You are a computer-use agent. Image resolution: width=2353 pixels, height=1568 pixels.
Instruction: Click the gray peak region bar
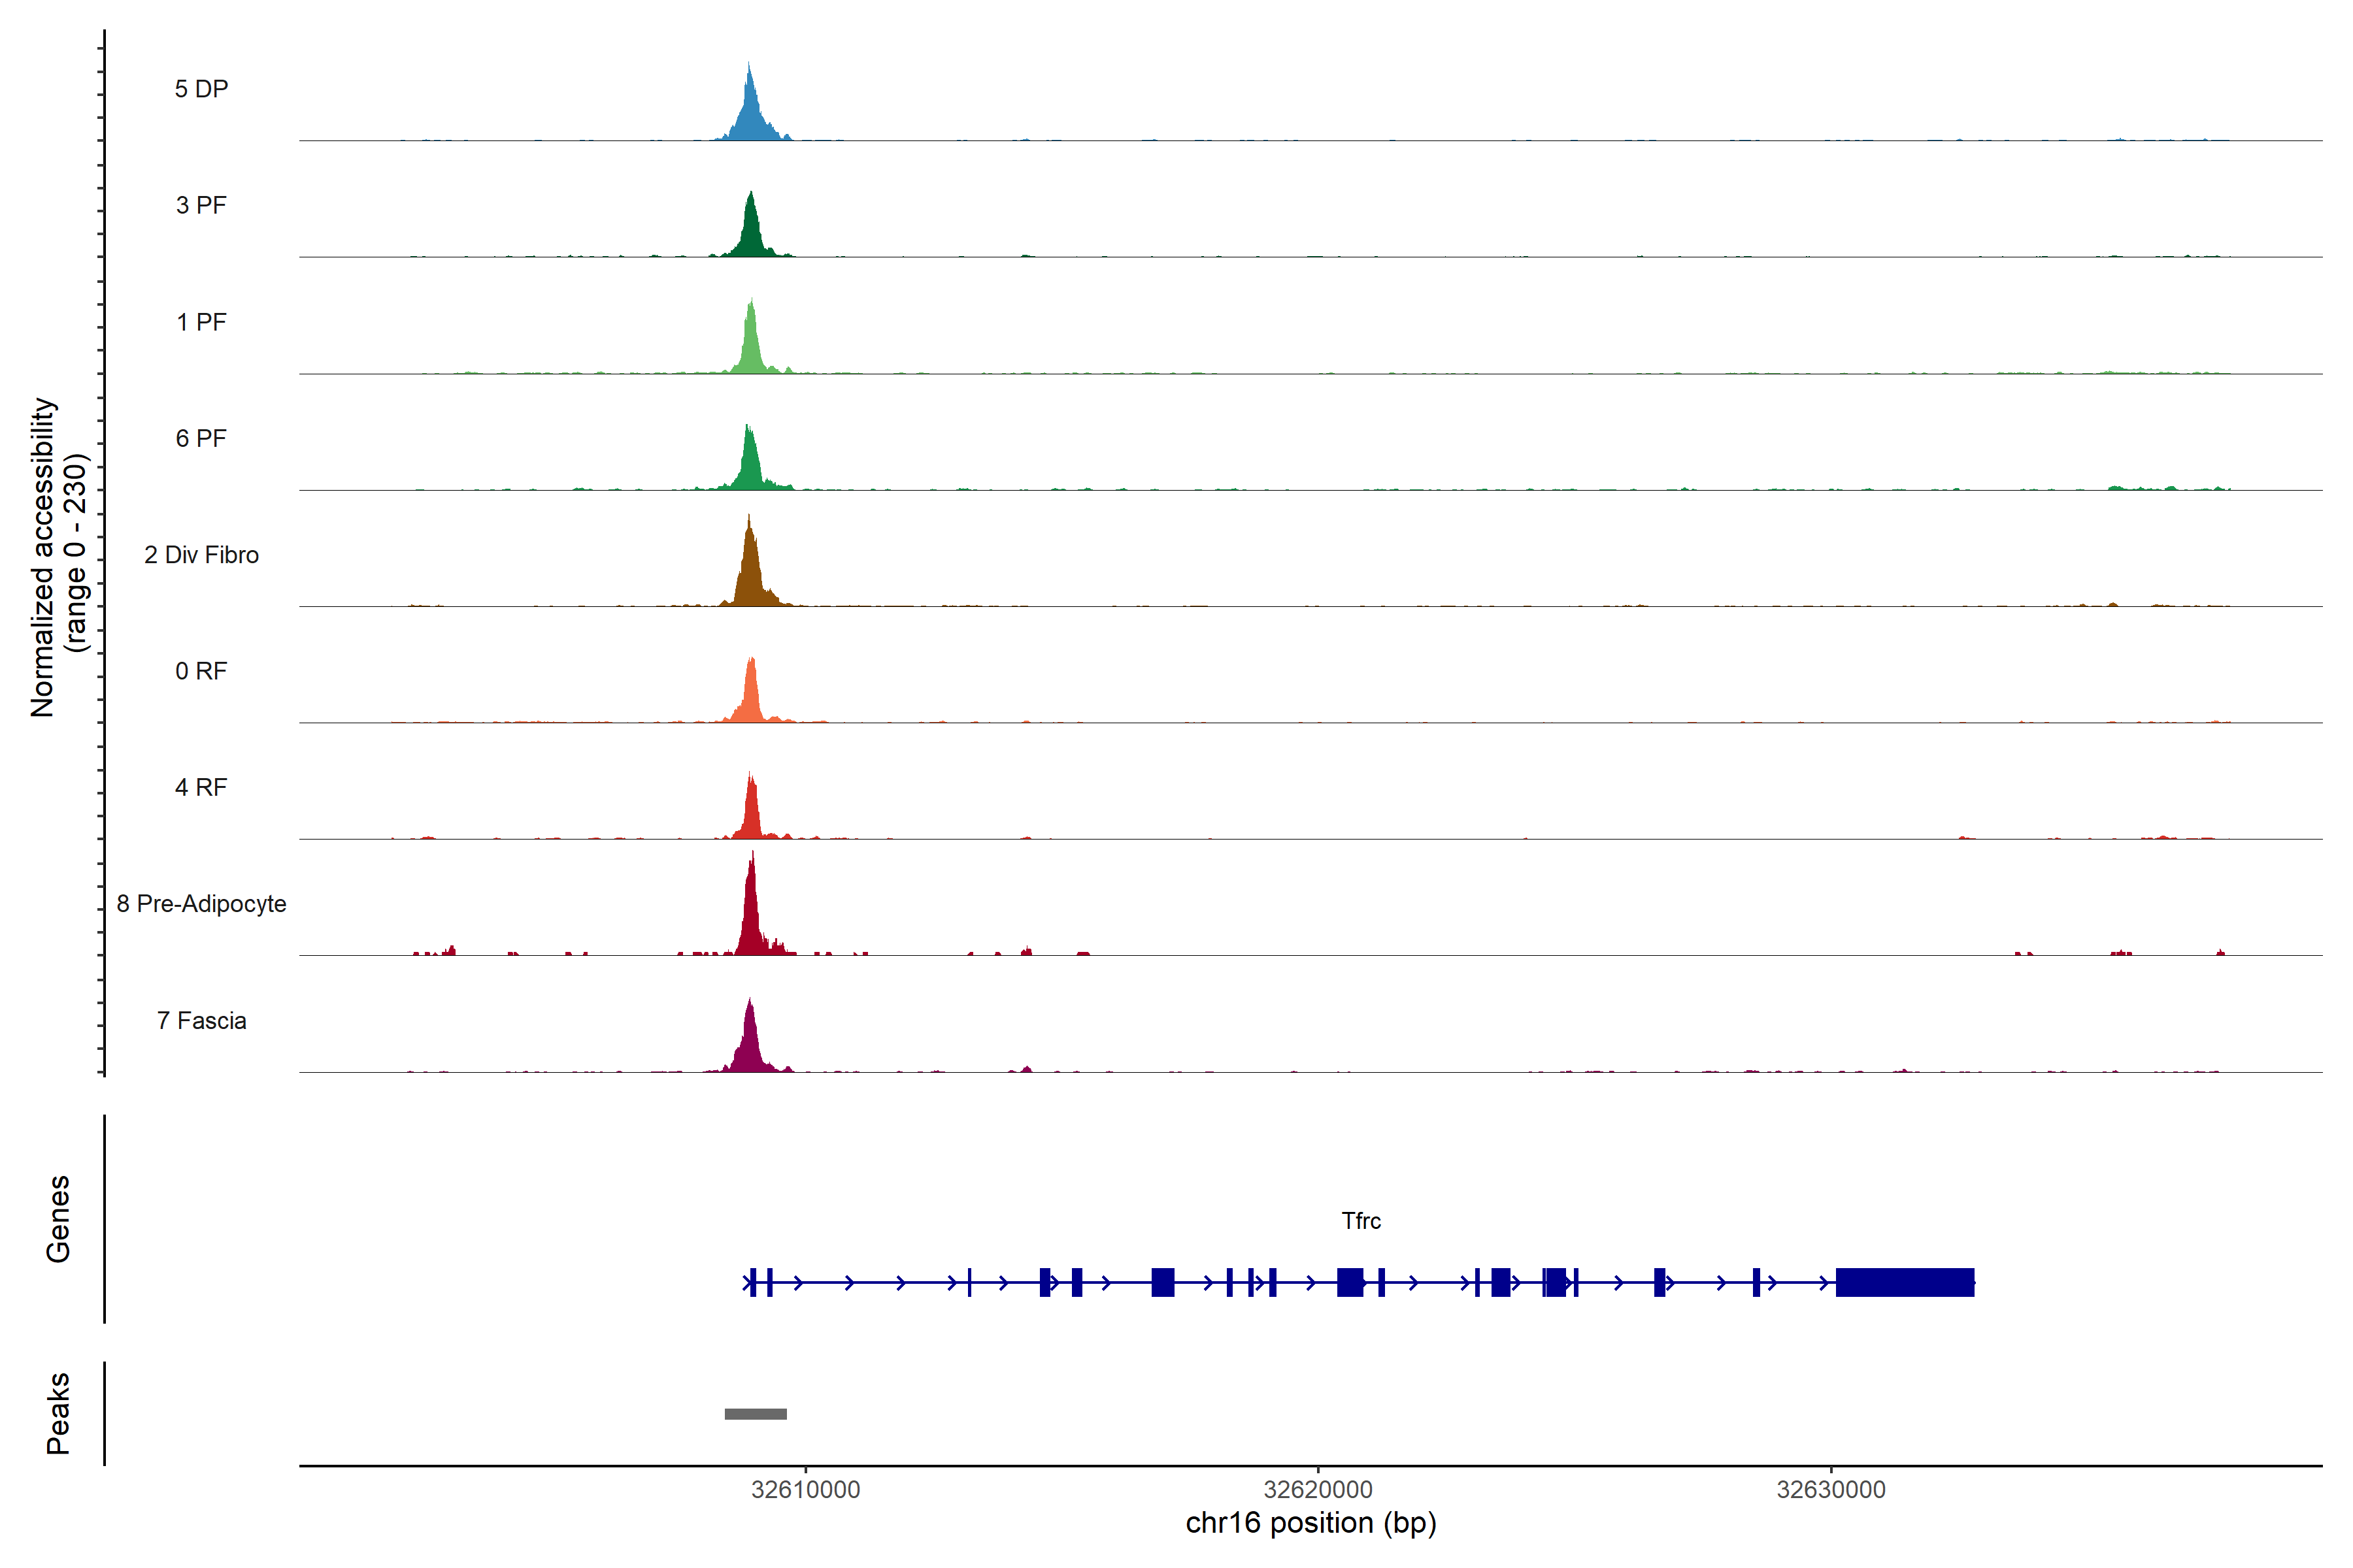(756, 1414)
